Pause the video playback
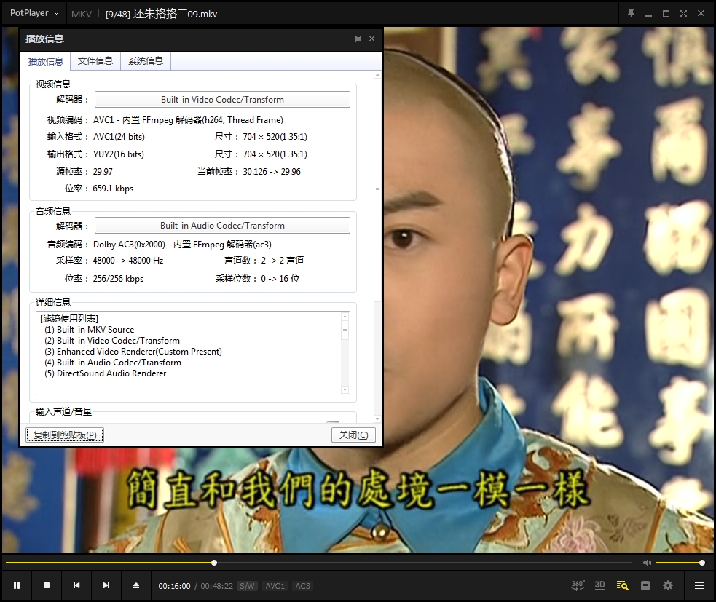716x602 pixels. coord(17,585)
